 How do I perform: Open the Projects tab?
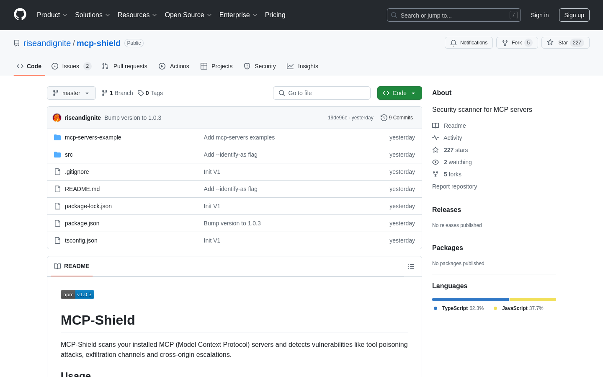pos(216,66)
